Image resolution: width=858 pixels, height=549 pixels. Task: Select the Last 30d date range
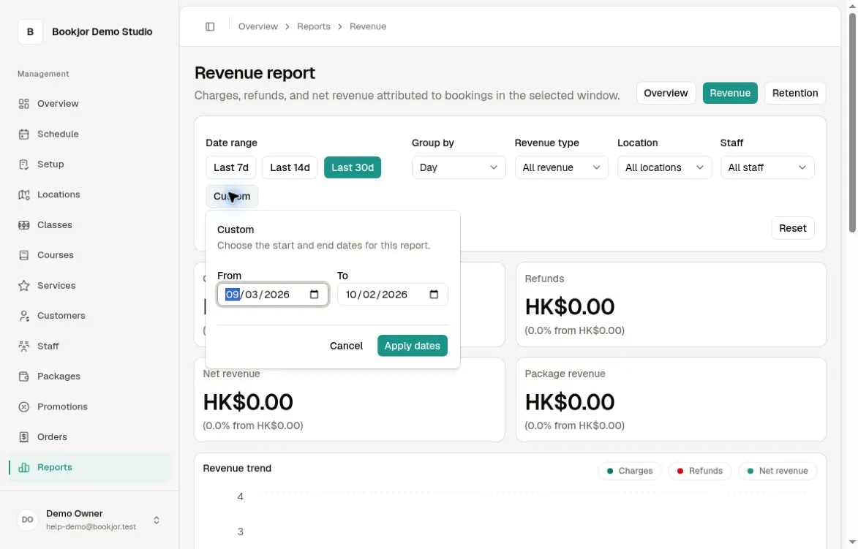353,167
